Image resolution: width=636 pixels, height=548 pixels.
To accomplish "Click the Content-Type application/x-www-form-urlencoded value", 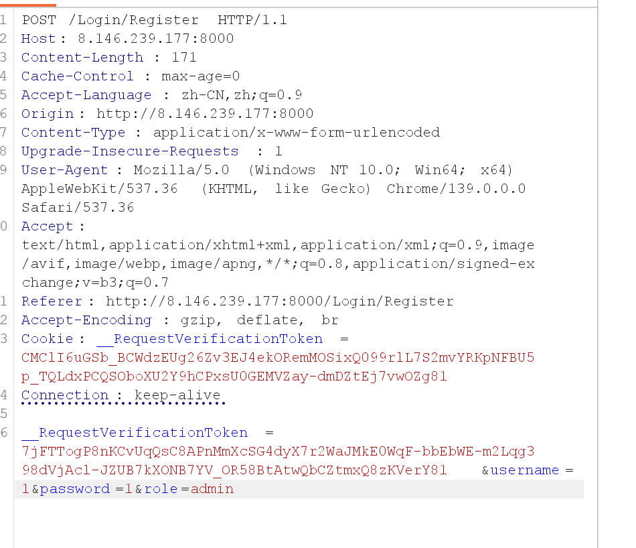I will pos(297,133).
